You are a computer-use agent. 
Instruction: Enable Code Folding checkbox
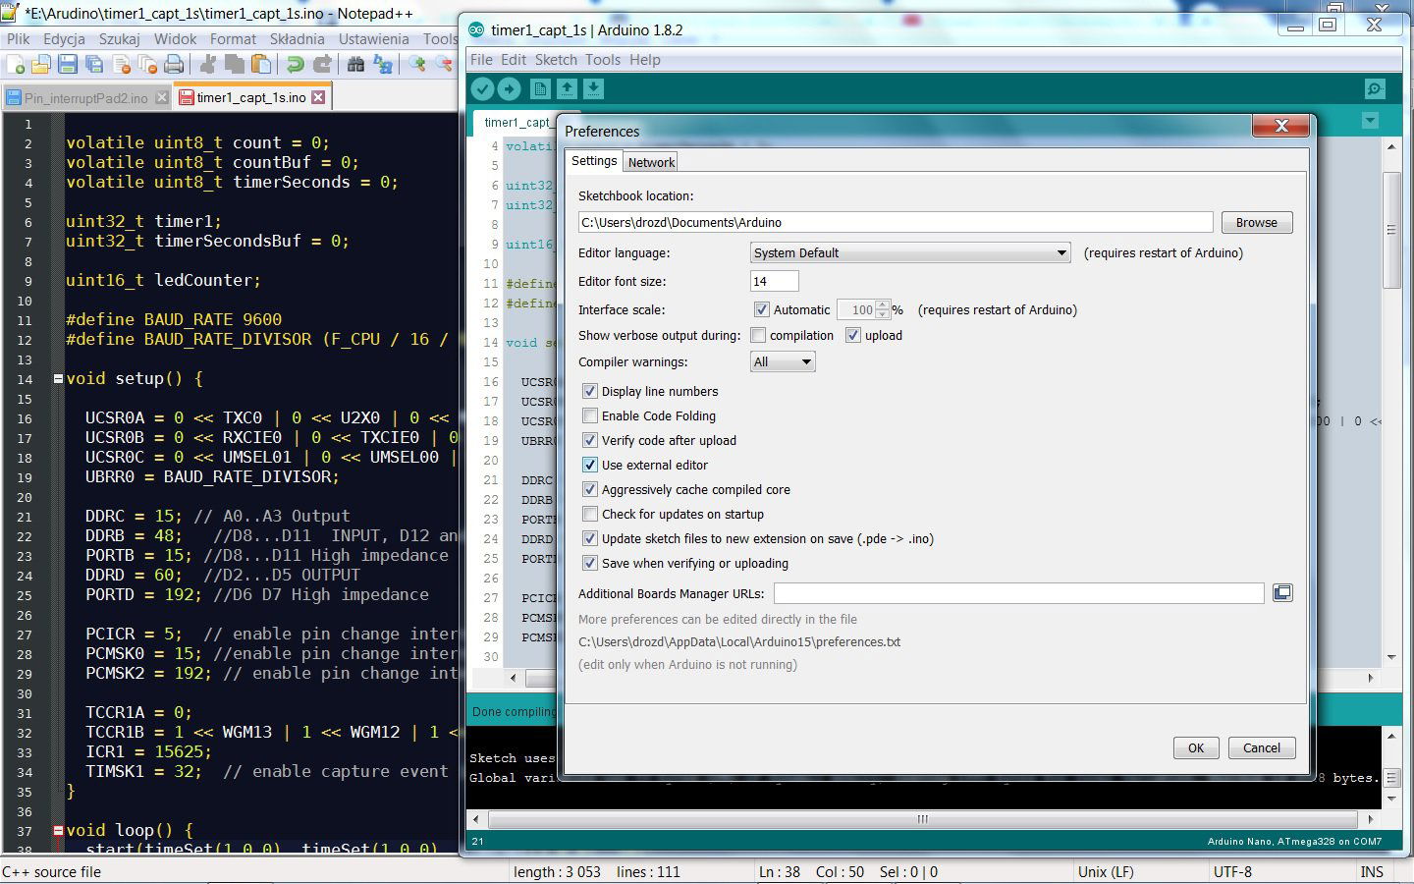coord(590,415)
